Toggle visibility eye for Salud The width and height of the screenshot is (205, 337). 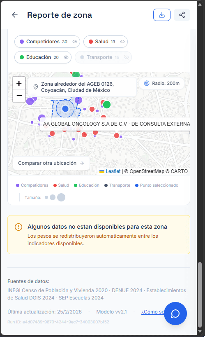coord(122,42)
